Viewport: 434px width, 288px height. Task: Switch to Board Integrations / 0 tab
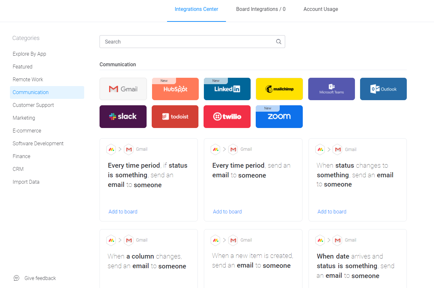261,9
